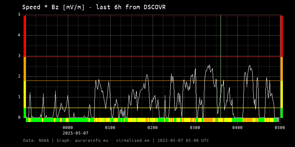Screen dimensions: 295x147
Task: Click the chart title 'Speed * Bz [mV/m]'
Action: tap(53, 7)
